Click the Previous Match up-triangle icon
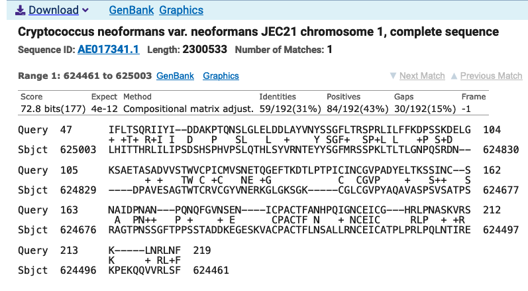 point(454,76)
